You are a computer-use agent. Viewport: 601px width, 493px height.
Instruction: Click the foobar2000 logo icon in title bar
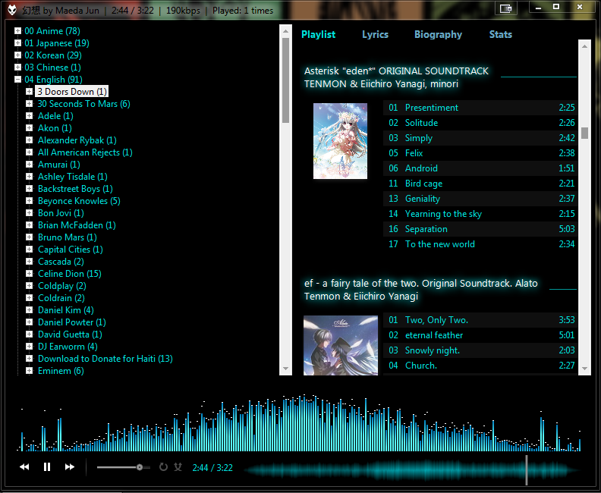point(12,10)
